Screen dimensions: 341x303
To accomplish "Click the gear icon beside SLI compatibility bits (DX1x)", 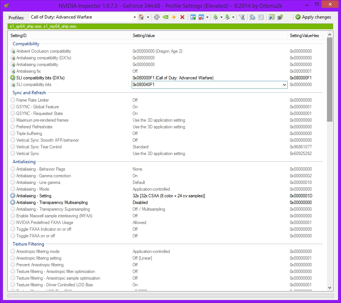I will coord(13,78).
